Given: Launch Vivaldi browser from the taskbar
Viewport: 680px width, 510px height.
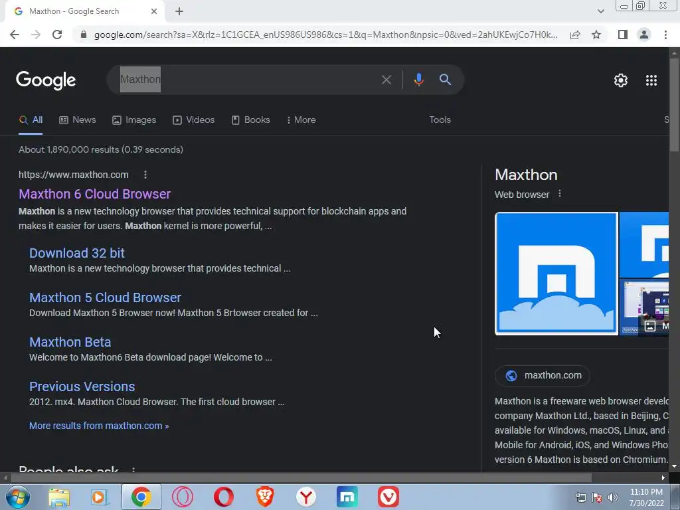Looking at the screenshot, I should click(x=388, y=497).
